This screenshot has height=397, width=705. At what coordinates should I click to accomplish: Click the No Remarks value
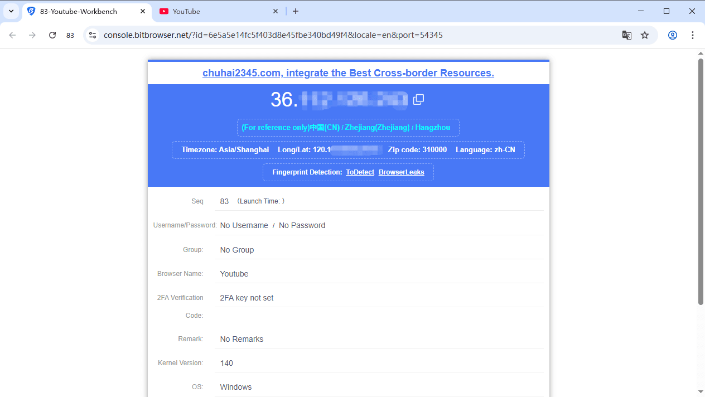pyautogui.click(x=242, y=339)
